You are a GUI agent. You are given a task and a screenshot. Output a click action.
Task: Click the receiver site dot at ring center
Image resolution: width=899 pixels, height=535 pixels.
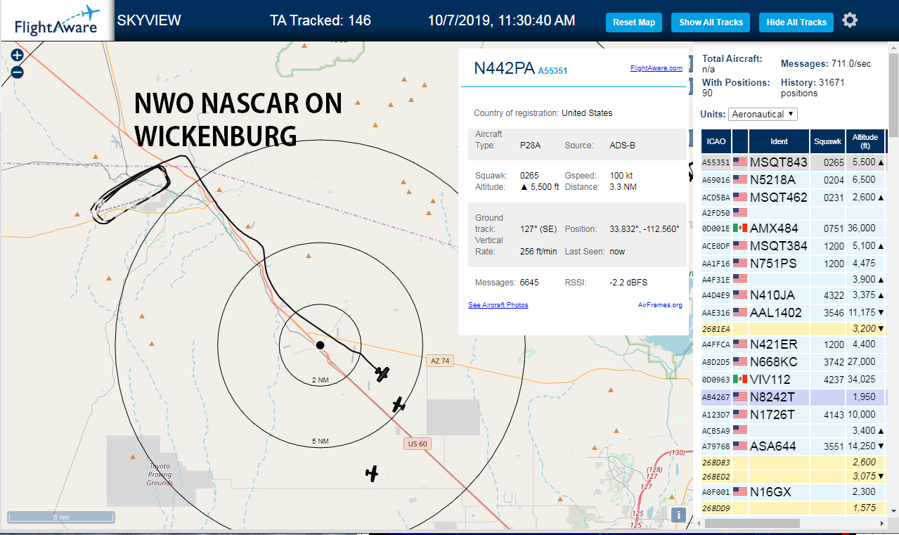point(320,345)
